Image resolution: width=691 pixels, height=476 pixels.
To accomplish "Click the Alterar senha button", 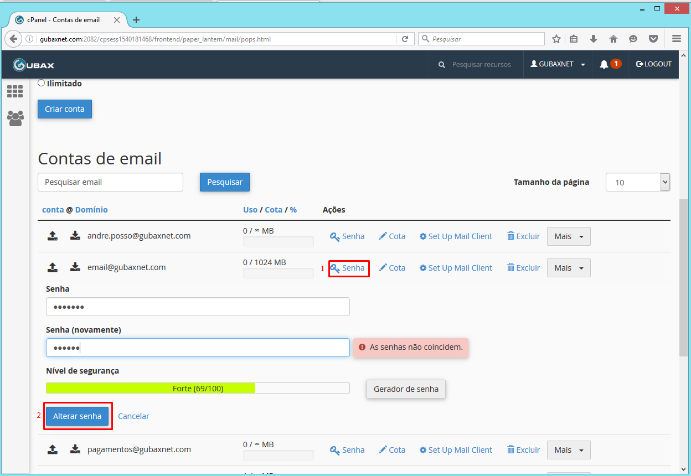I will [78, 416].
